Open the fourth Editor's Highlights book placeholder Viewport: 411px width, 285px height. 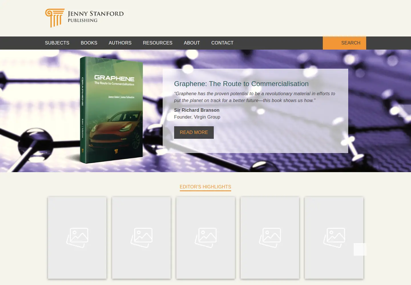tap(270, 238)
